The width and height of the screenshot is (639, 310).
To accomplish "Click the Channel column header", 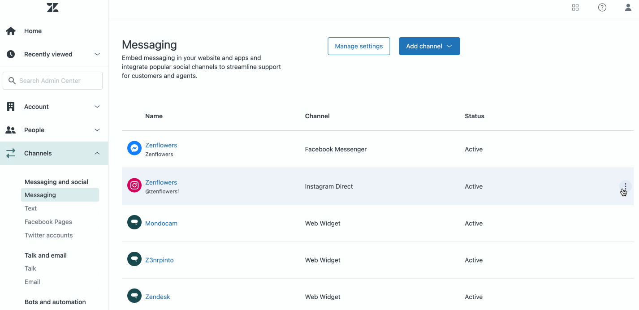I will 317,116.
